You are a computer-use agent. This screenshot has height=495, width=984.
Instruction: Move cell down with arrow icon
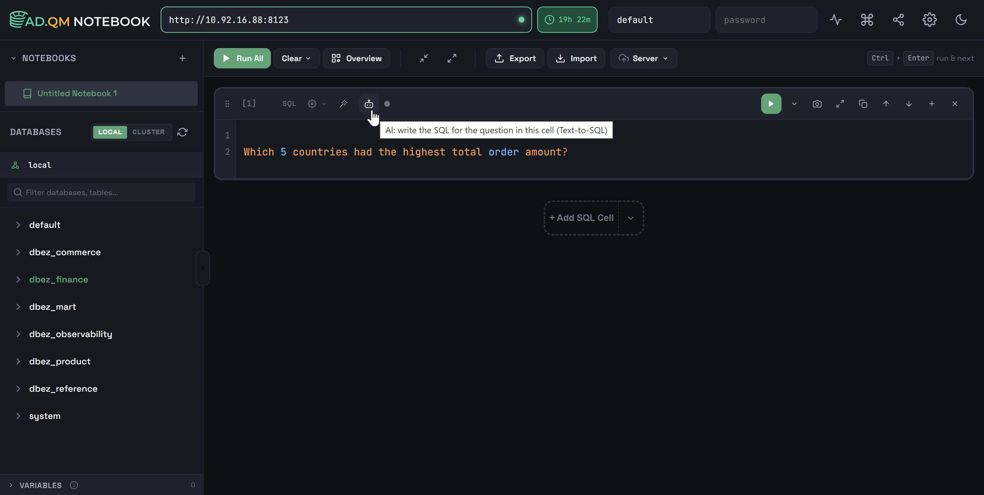(x=908, y=104)
